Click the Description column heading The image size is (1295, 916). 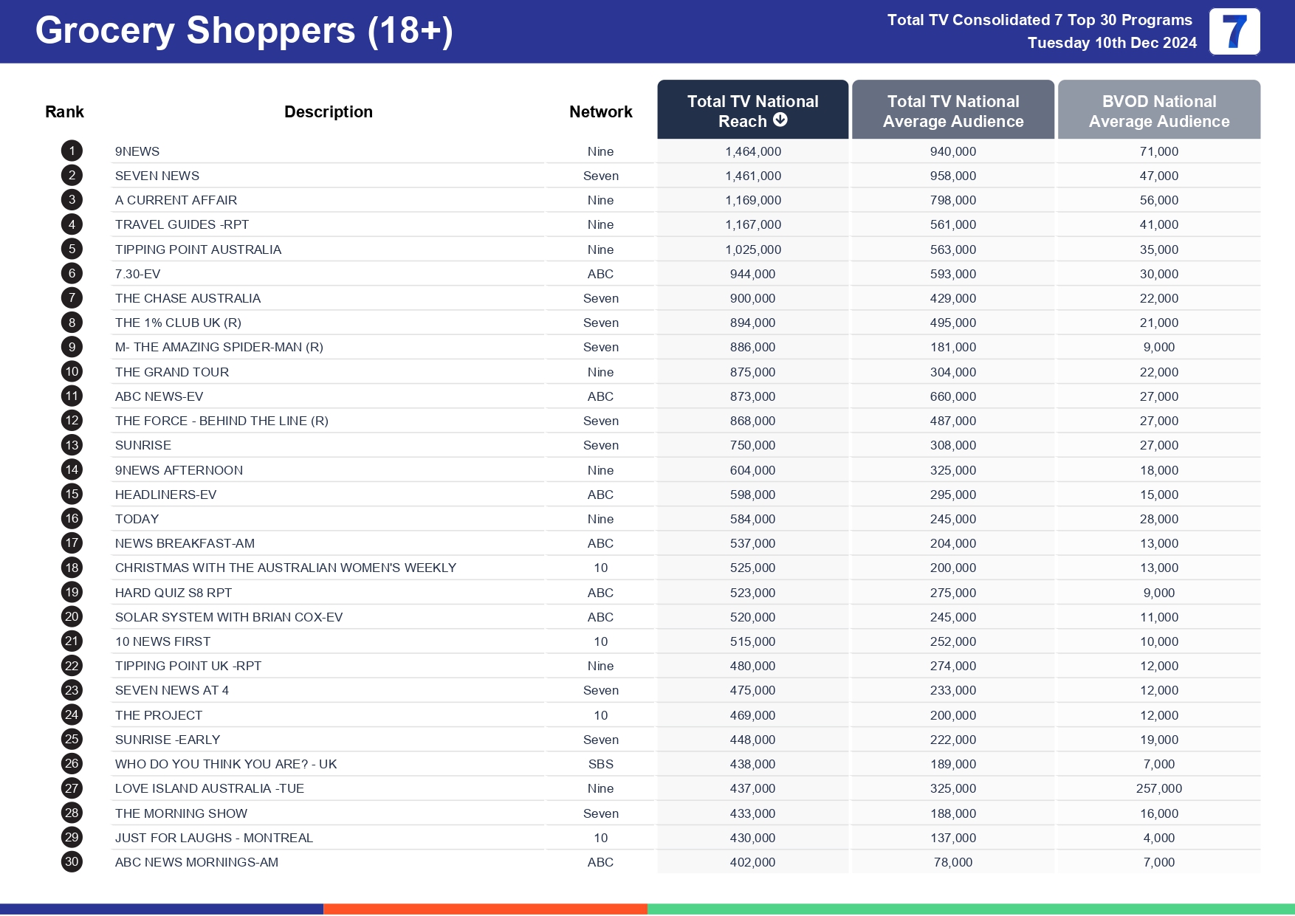click(x=328, y=112)
